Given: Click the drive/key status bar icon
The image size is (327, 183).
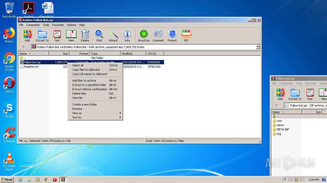Looking at the screenshot, I should point(23,141).
